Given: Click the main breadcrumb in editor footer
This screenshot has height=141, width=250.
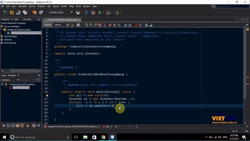Looking at the screenshot, I should click(108, 127).
